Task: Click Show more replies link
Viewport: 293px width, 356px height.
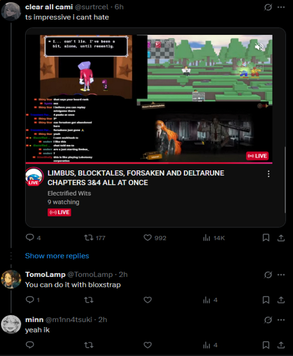Action: coord(57,256)
